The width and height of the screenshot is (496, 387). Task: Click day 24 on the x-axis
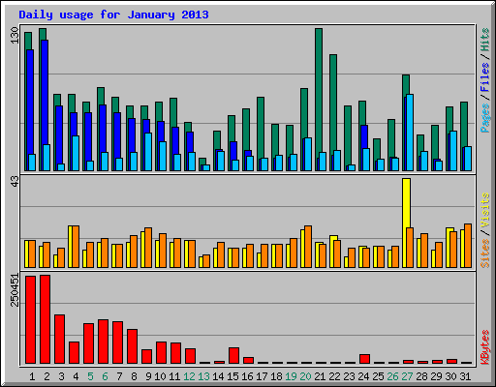[363, 376]
